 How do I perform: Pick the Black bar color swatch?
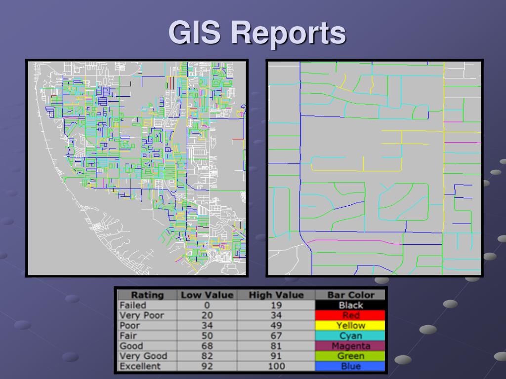350,305
